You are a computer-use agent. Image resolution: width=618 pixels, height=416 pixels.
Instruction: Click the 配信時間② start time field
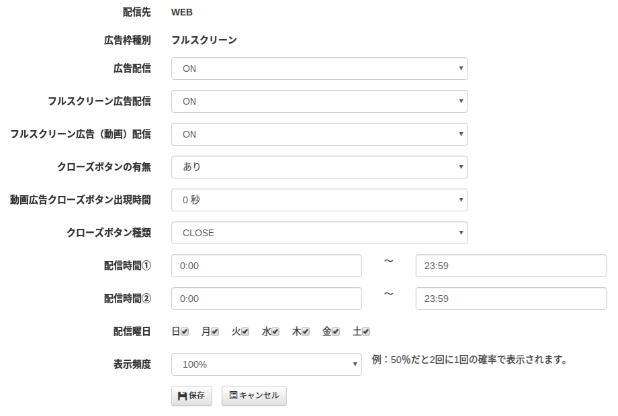tap(267, 299)
